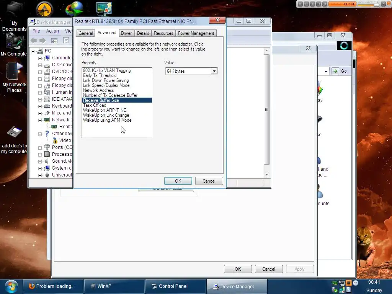
Task: Open the Start menu orb
Action: pyautogui.click(x=11, y=286)
